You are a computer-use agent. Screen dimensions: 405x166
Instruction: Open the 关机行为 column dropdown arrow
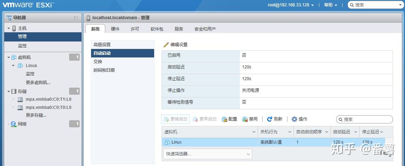290,132
